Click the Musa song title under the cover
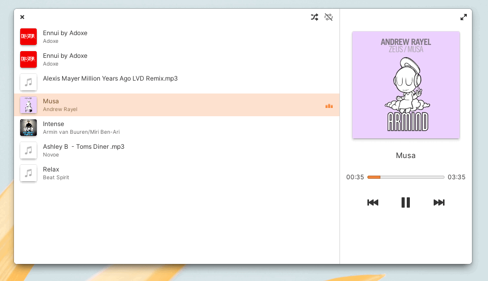This screenshot has width=488, height=281. 406,155
